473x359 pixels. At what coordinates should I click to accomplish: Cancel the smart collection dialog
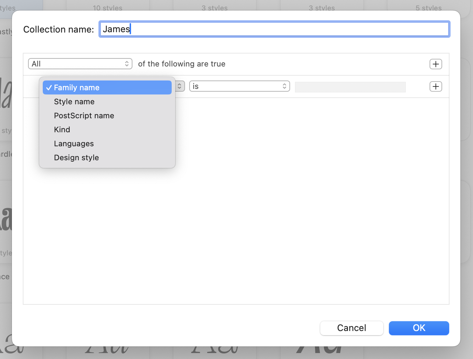pyautogui.click(x=351, y=328)
